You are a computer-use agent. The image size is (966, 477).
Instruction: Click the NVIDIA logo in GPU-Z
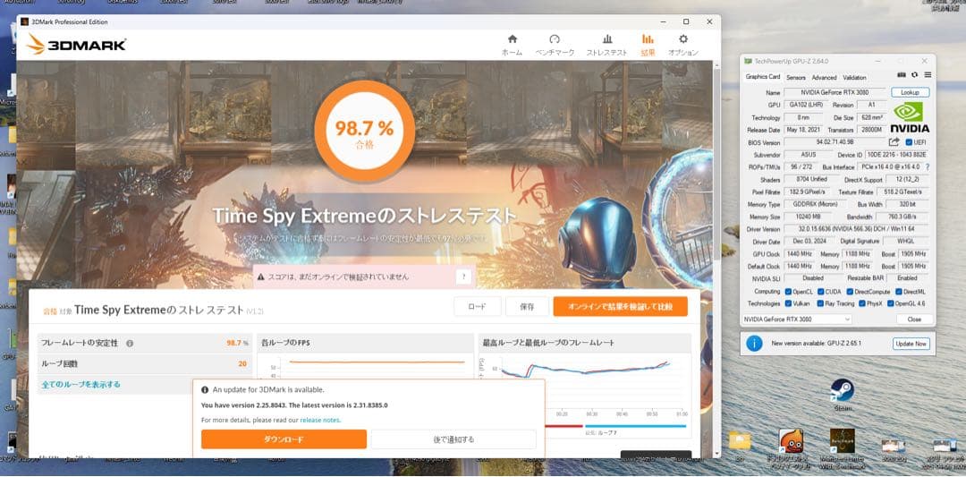(x=910, y=118)
